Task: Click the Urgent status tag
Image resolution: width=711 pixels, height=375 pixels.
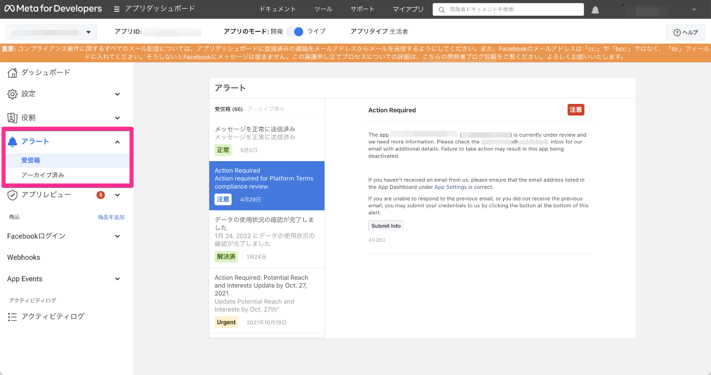Action: [x=227, y=322]
